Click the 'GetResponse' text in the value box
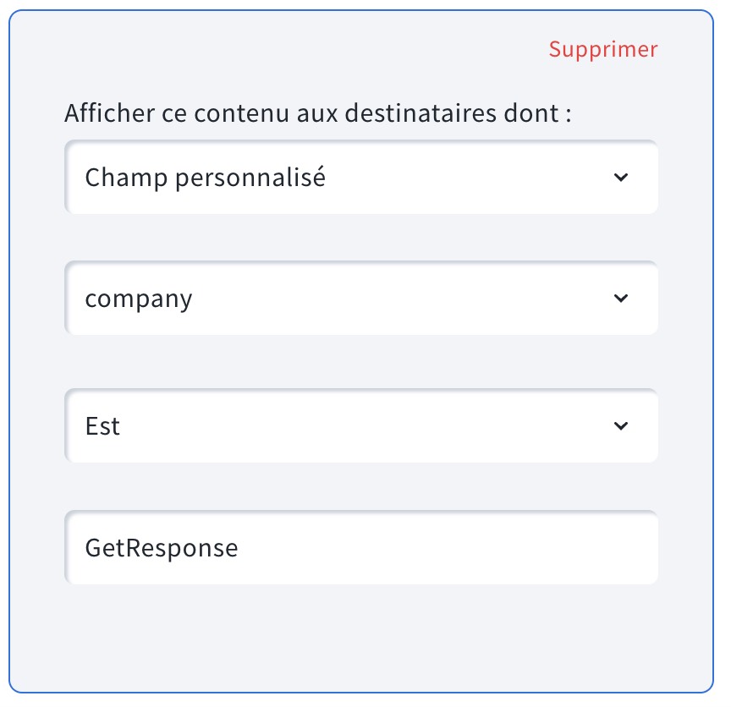This screenshot has height=707, width=731. click(162, 548)
